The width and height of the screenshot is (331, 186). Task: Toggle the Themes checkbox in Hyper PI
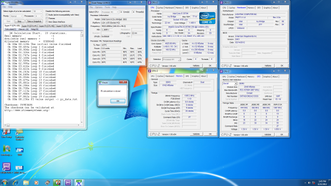47,19
